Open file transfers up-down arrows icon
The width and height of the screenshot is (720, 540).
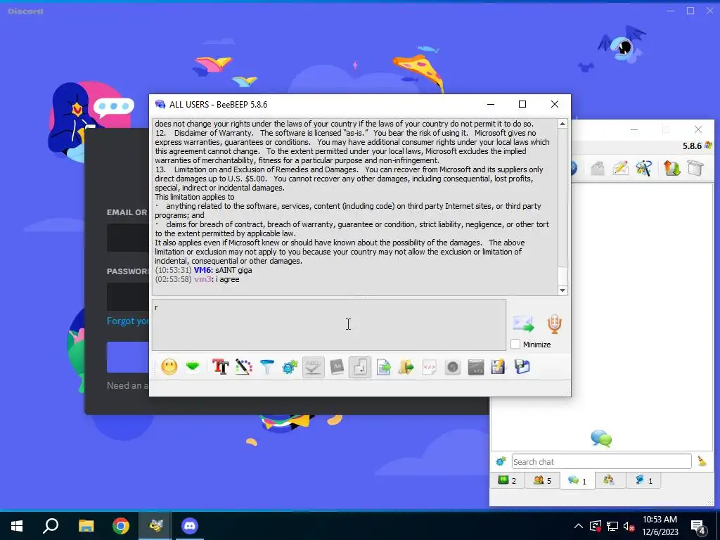pos(671,168)
